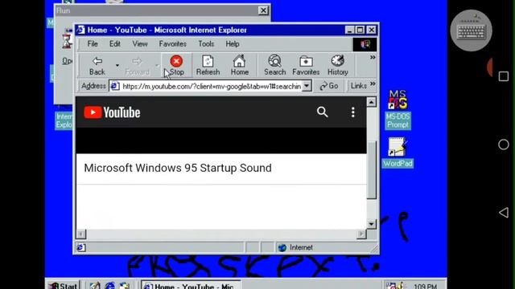Click the vertical scrollbar thumb
The image size is (515, 289).
coord(372,170)
